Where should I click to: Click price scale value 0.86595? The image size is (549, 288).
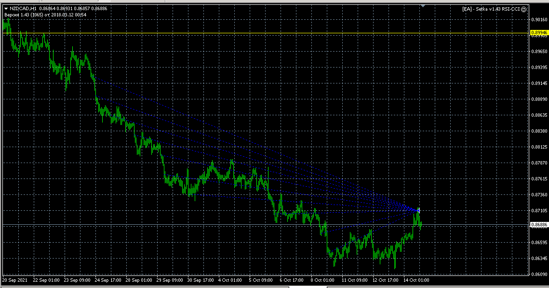tap(539, 243)
